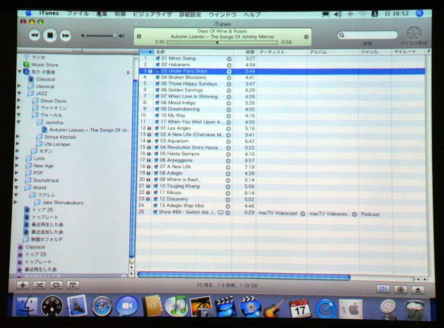Add a new playlist with plus button
444x328 pixels.
pos(23,285)
